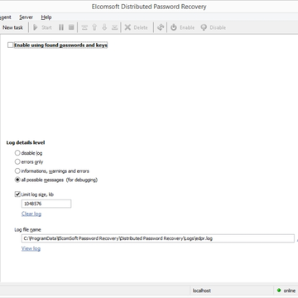
Task: Choose informations, warnings and errors option
Action: point(17,171)
